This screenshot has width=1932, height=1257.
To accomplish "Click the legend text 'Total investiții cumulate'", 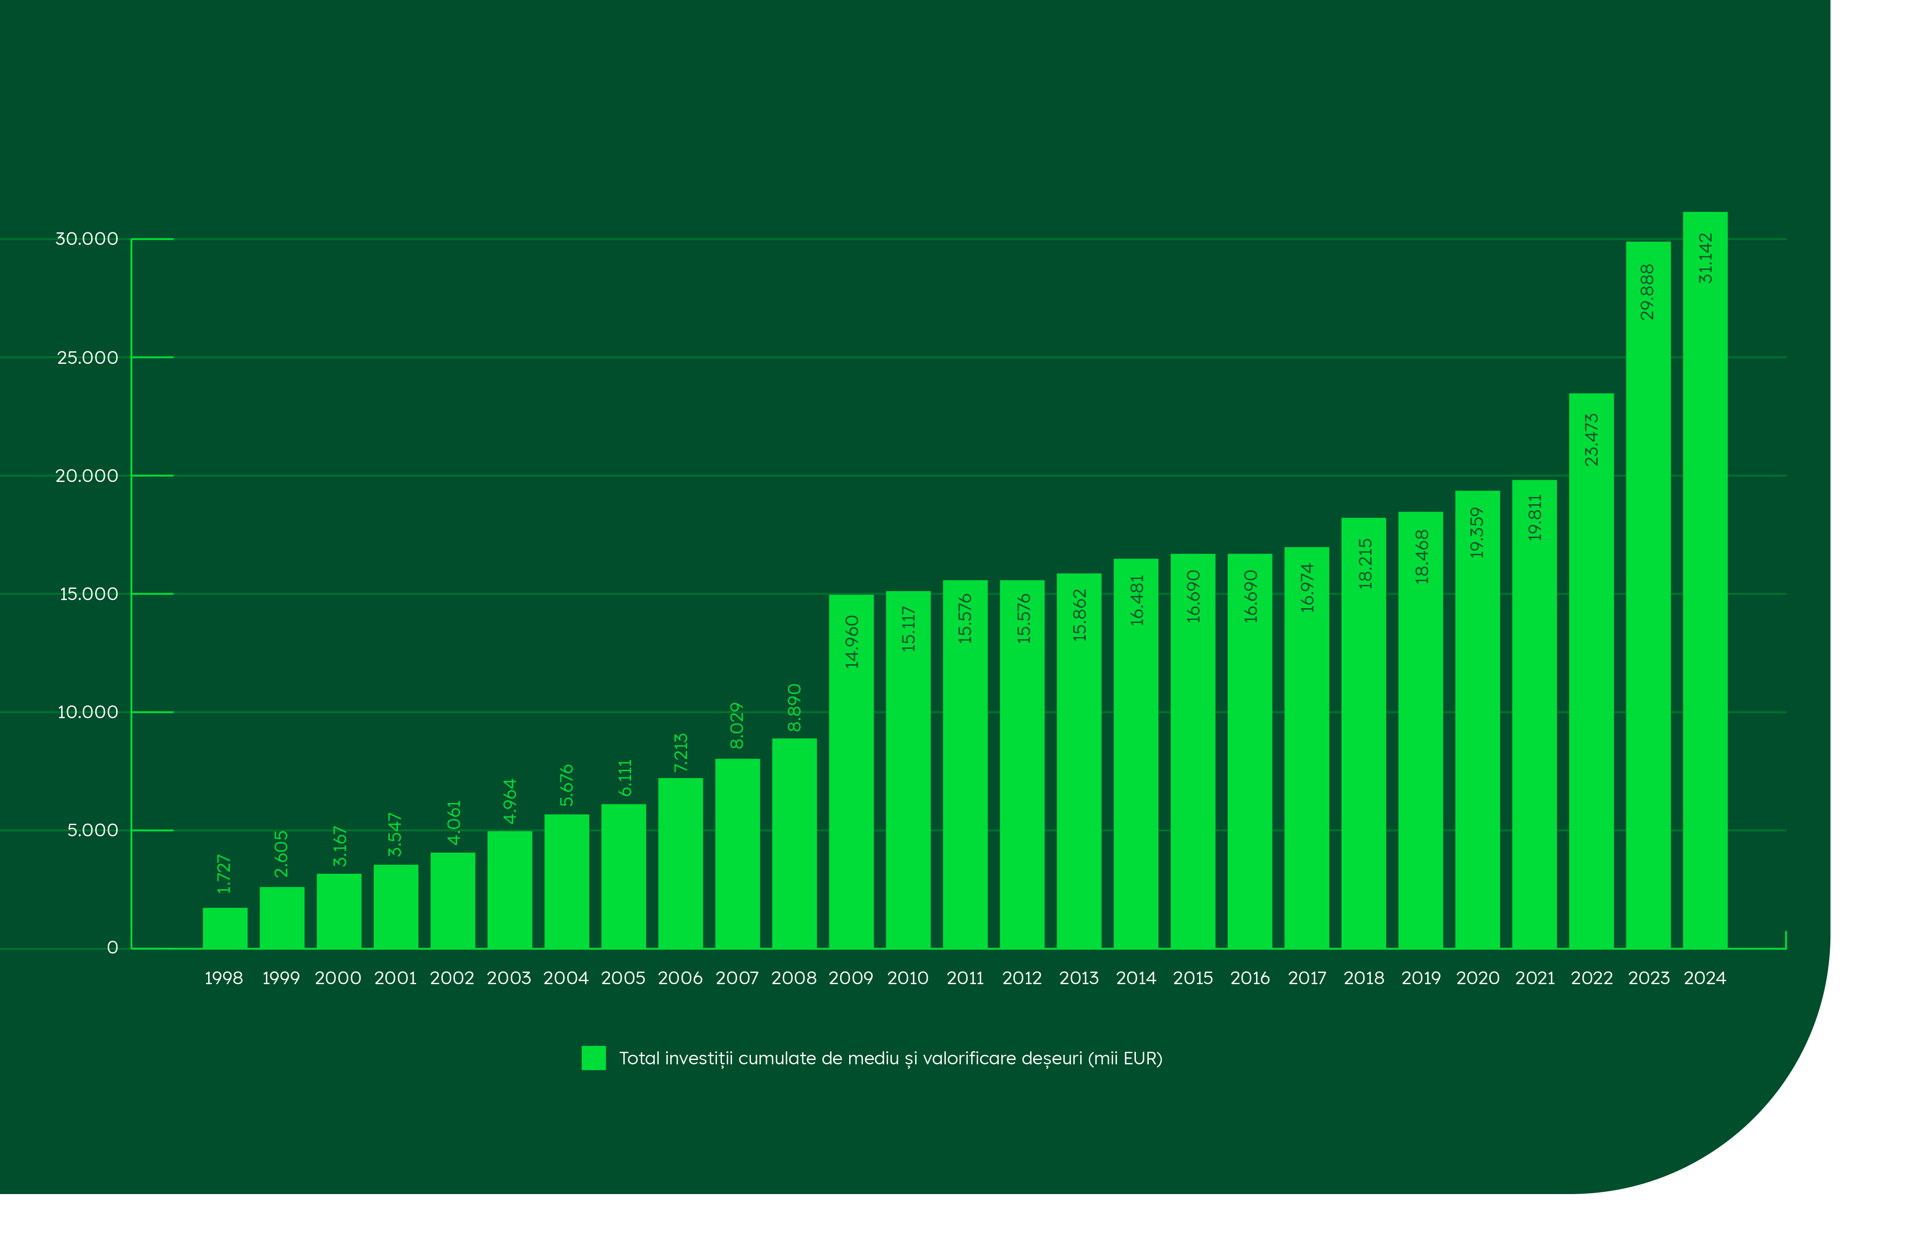I will [x=717, y=1058].
